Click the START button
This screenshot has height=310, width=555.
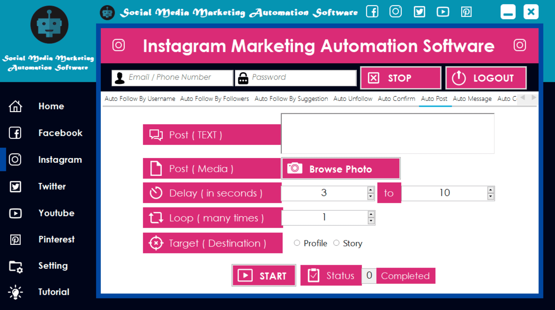click(264, 276)
